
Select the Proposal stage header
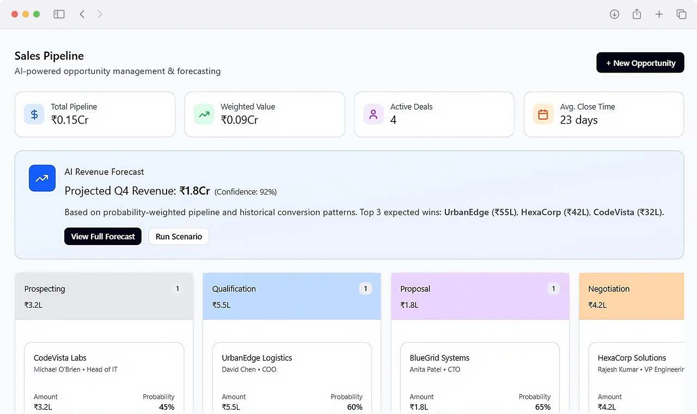pos(480,296)
